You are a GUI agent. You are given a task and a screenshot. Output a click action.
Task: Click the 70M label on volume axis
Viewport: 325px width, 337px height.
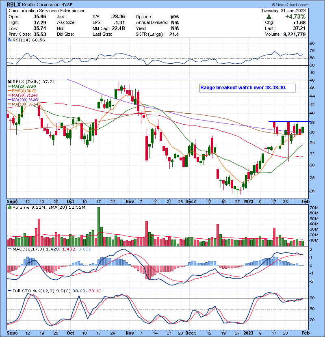(x=314, y=208)
